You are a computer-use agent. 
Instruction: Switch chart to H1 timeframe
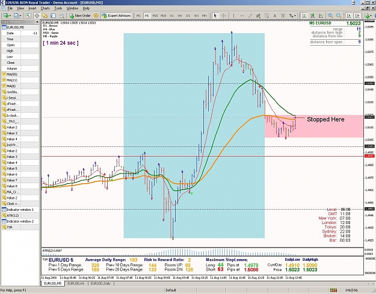pyautogui.click(x=171, y=16)
